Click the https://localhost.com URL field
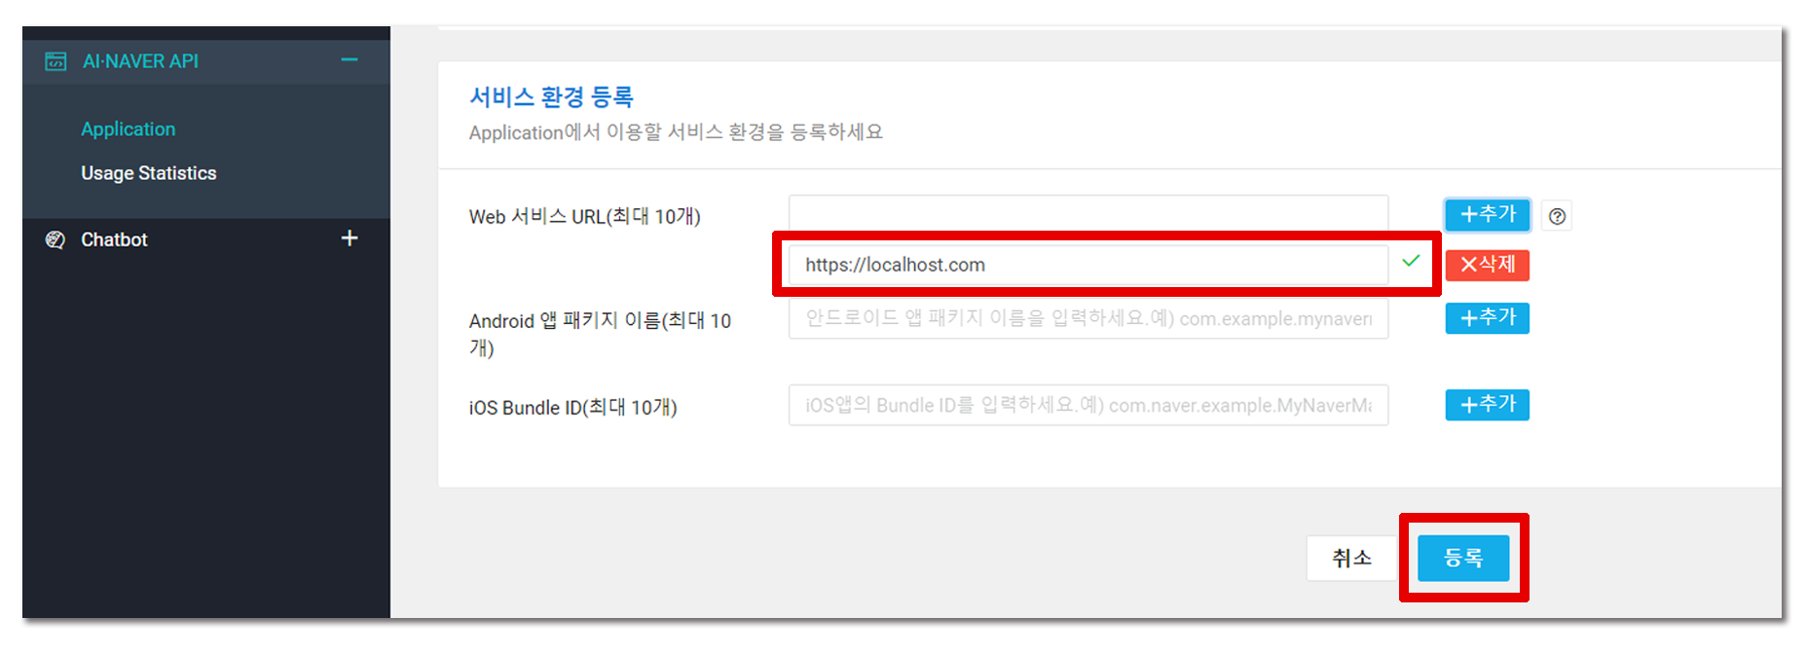The image size is (1807, 654). (1088, 265)
